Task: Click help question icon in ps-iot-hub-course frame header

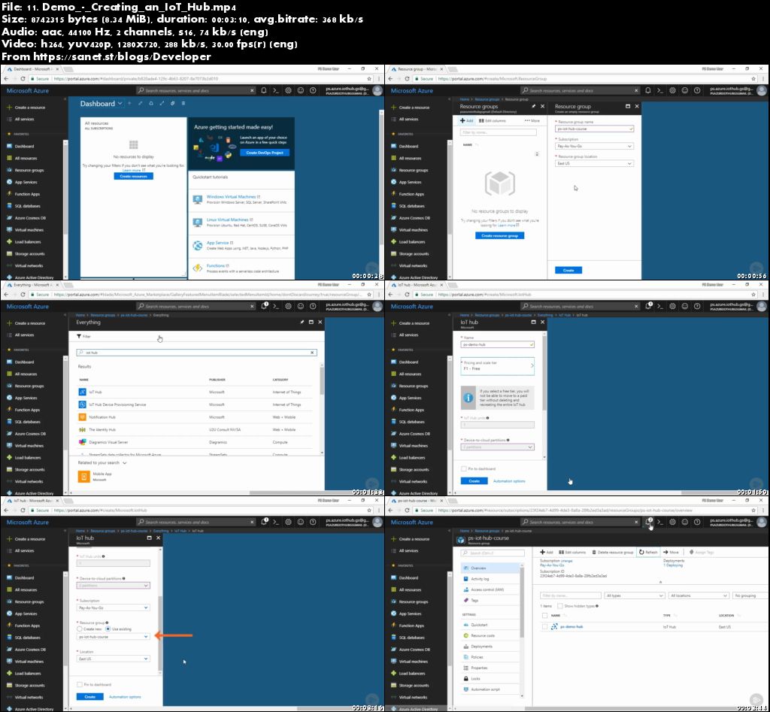Action: pos(697,522)
